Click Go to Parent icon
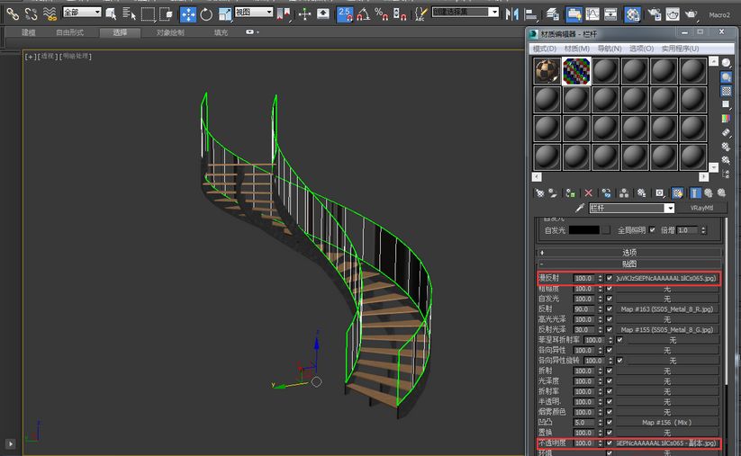 pos(709,192)
